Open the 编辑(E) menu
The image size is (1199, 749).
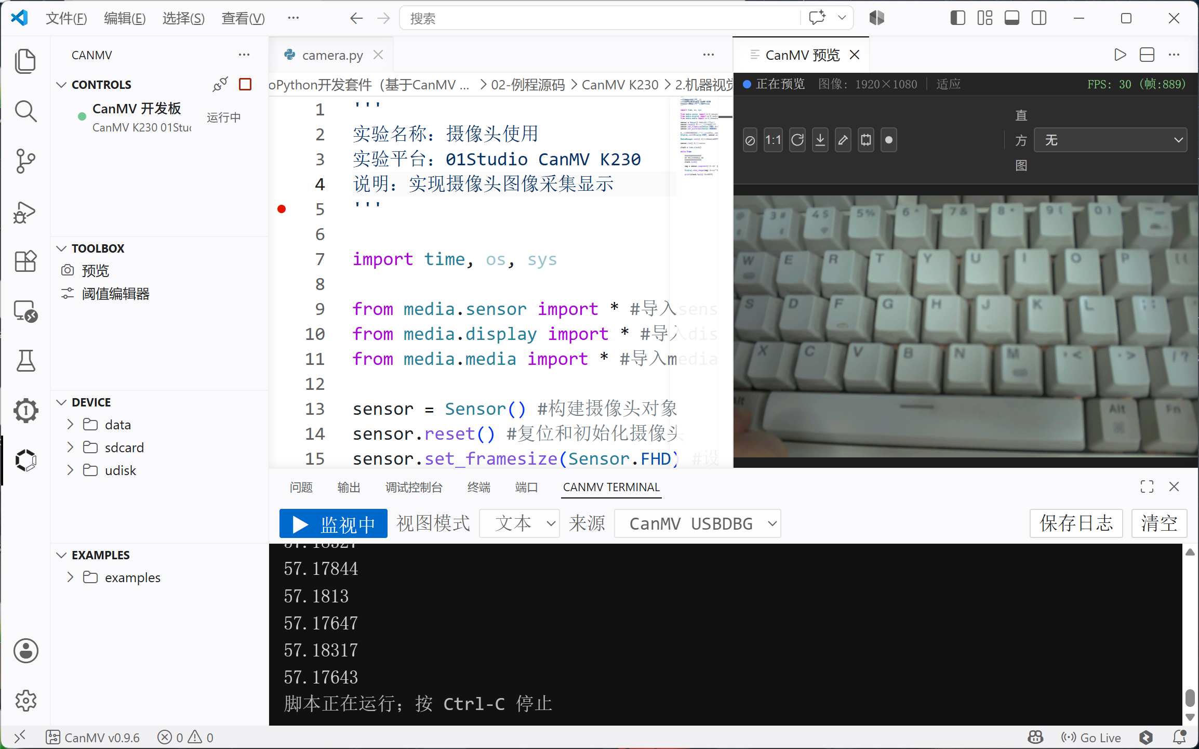(125, 19)
